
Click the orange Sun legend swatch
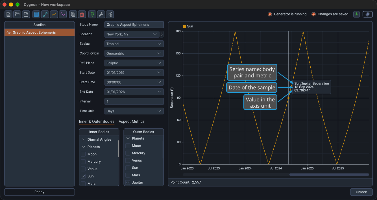tap(184, 27)
